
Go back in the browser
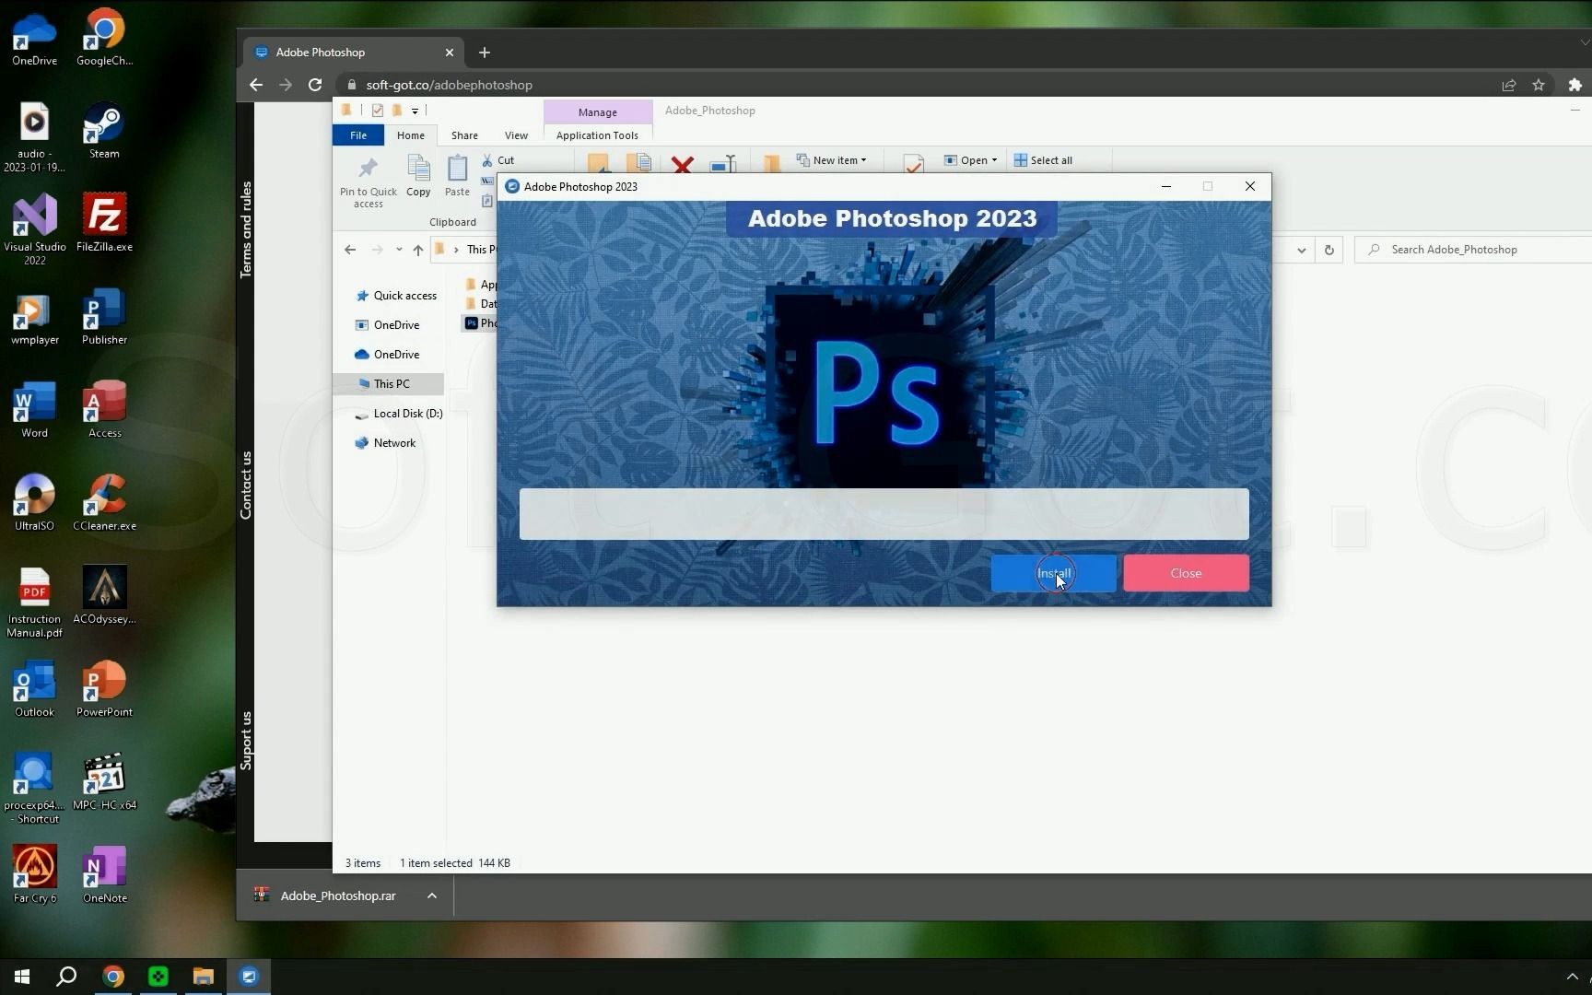(x=256, y=85)
